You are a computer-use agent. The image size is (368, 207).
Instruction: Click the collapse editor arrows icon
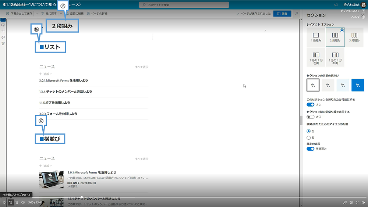[x=296, y=14]
